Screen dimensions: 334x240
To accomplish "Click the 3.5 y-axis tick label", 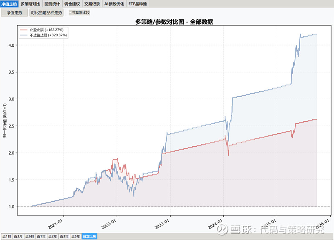I will [12, 72].
